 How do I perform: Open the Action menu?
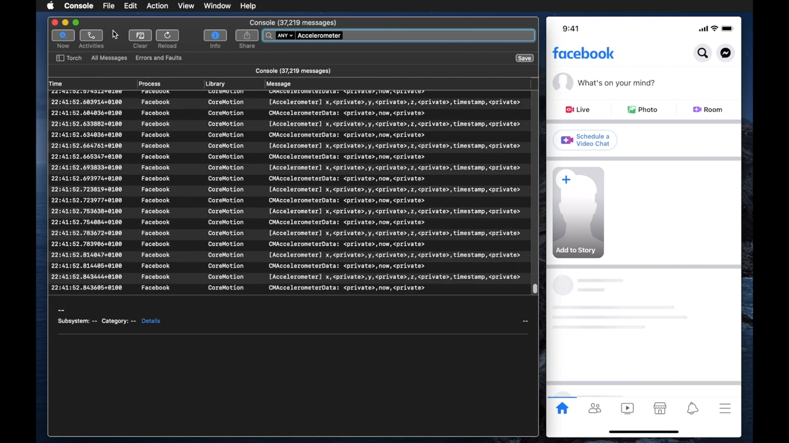(x=157, y=6)
